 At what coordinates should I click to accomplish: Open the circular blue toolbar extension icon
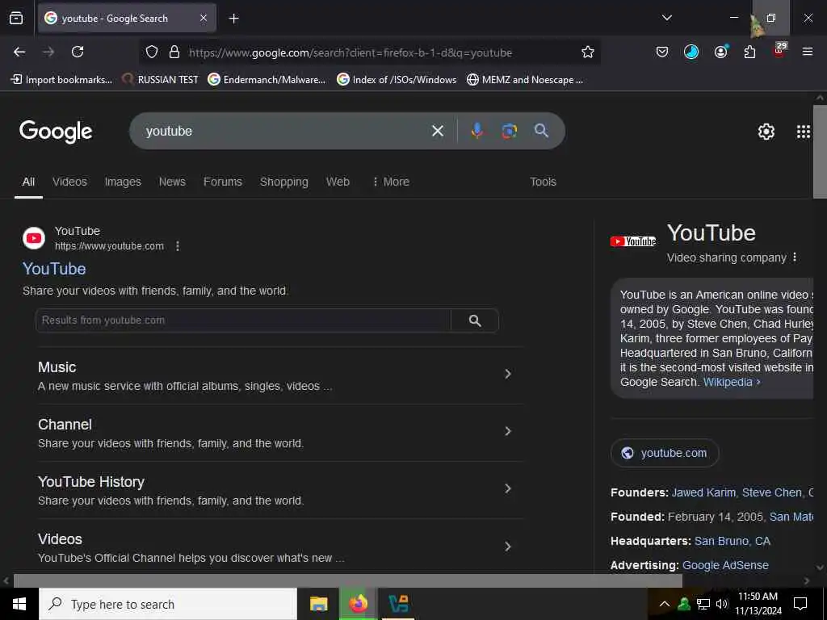coord(691,52)
